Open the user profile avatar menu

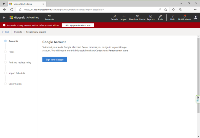coord(196,17)
